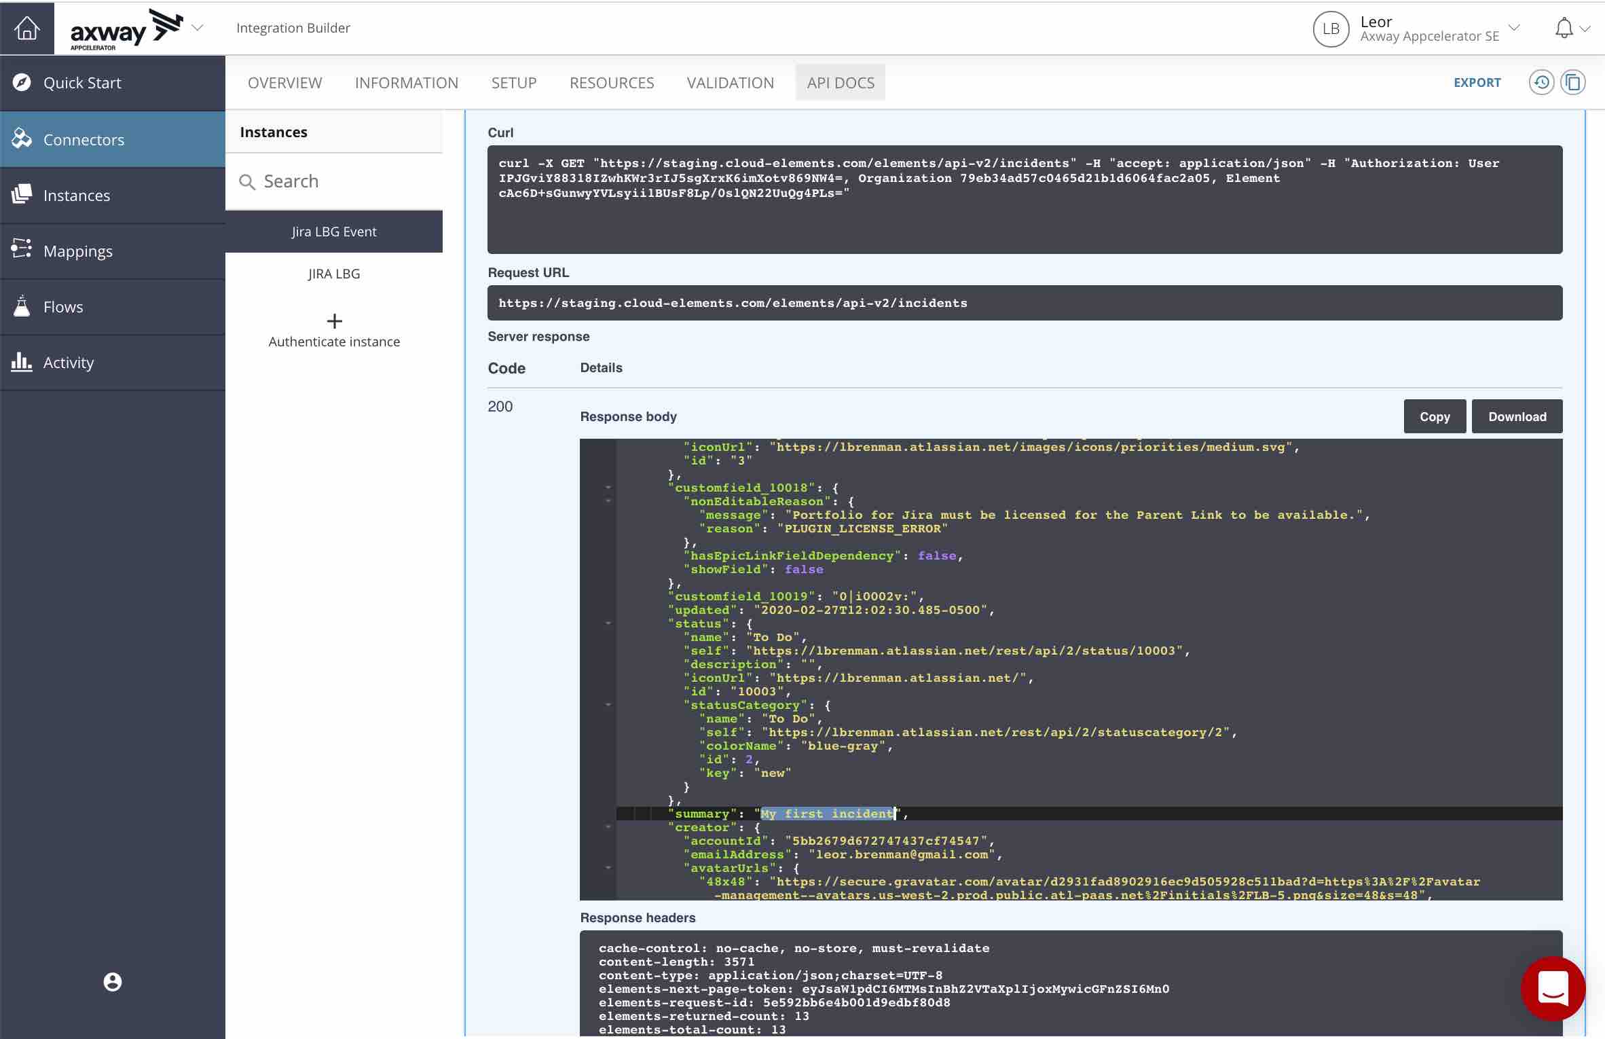Screen dimensions: 1605x1039
Task: Open the history clock icon
Action: click(x=1542, y=83)
